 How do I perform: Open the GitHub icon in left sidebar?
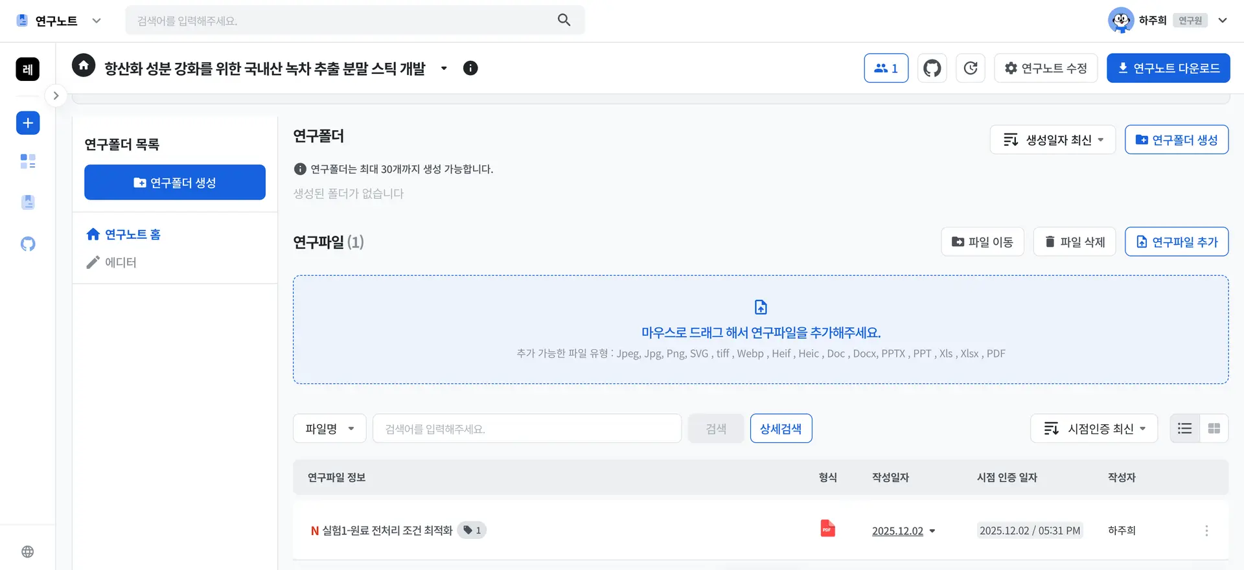[28, 244]
